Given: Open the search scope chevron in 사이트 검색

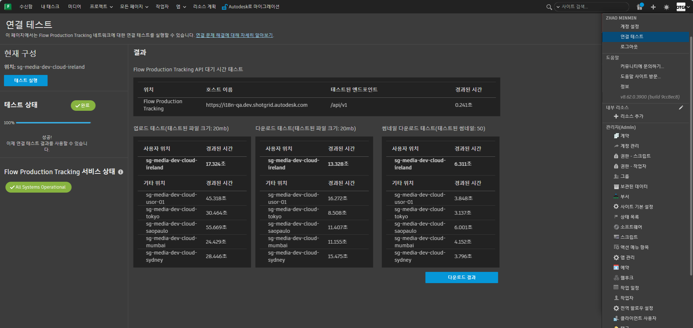Looking at the screenshot, I should 558,7.
